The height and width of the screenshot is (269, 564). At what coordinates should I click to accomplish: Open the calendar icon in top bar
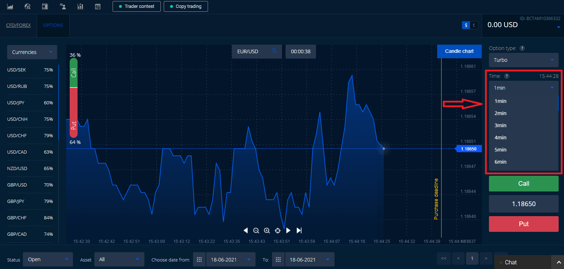98,6
